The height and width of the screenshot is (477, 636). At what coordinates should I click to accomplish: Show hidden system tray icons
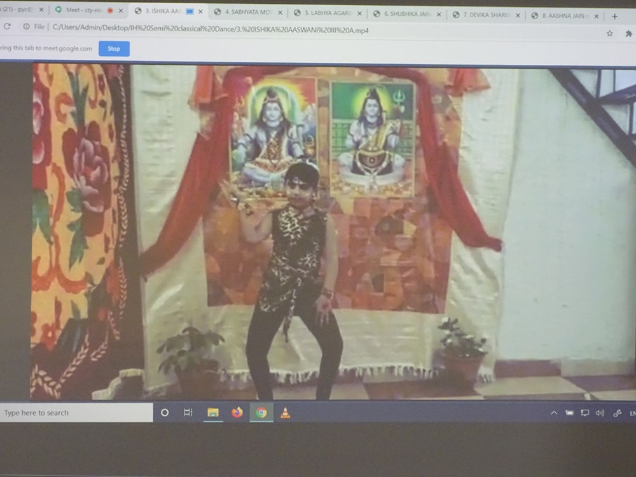pos(554,413)
